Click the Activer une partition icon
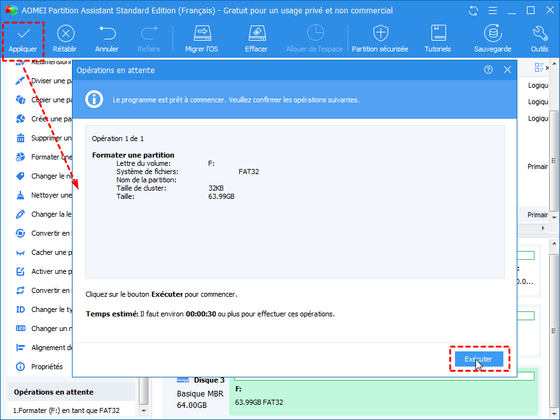The height and width of the screenshot is (420, 560). pos(20,271)
